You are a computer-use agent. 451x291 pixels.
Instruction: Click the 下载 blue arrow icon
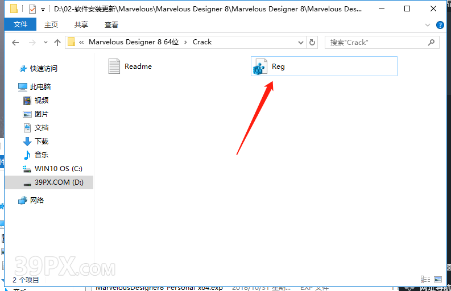click(x=27, y=141)
